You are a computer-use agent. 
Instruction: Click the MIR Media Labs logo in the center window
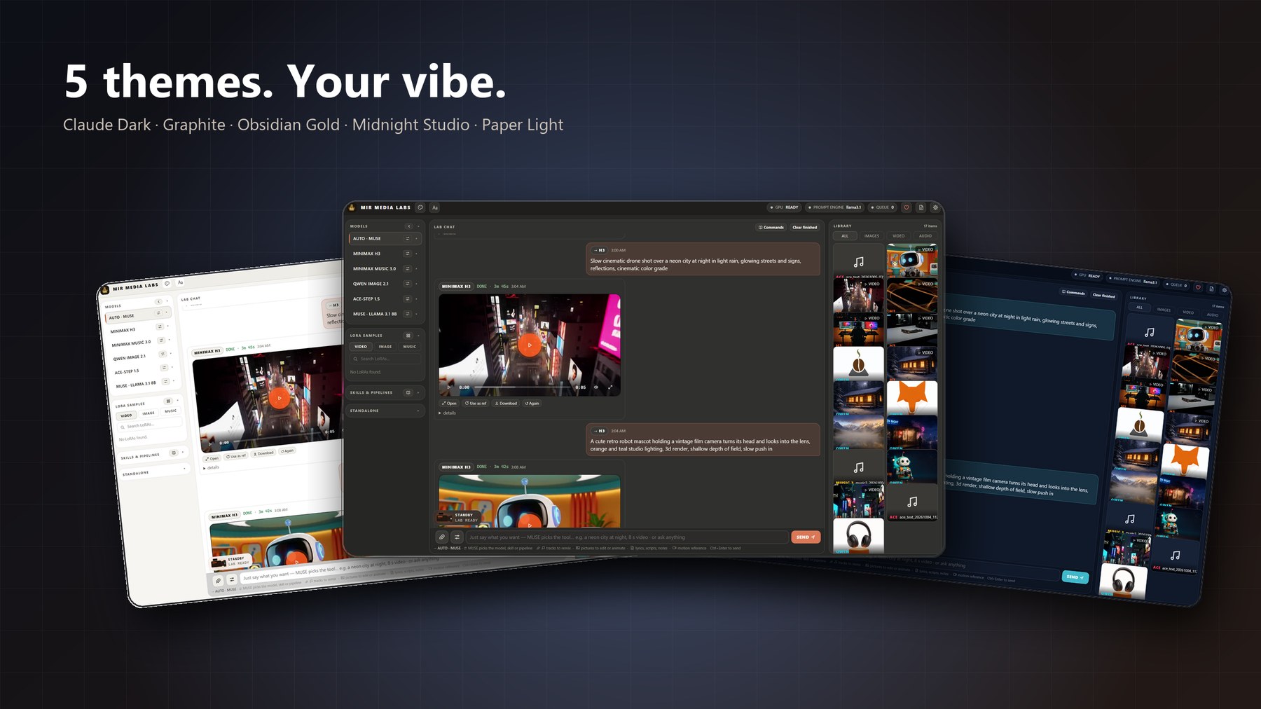352,207
